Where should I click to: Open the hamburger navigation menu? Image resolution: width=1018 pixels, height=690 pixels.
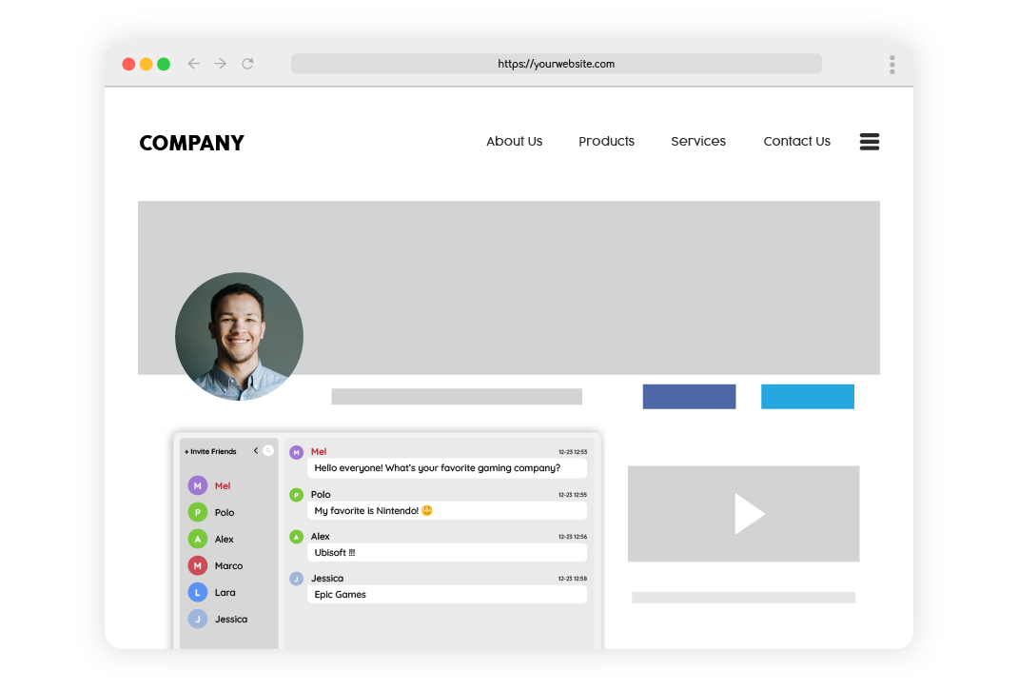tap(869, 141)
